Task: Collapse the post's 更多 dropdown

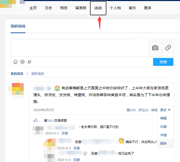Action: (x=165, y=110)
